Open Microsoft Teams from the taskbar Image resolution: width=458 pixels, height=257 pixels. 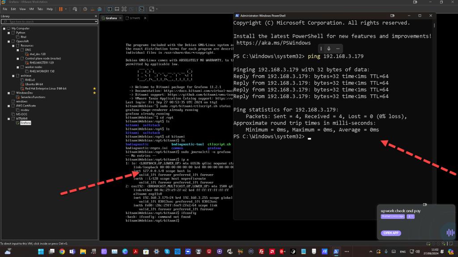(72, 252)
